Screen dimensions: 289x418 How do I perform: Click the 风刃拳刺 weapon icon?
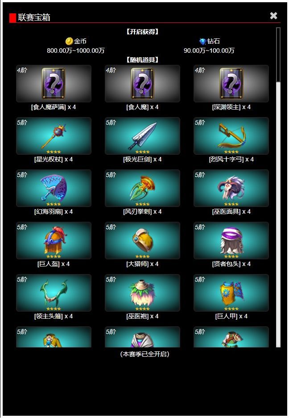coord(142,188)
